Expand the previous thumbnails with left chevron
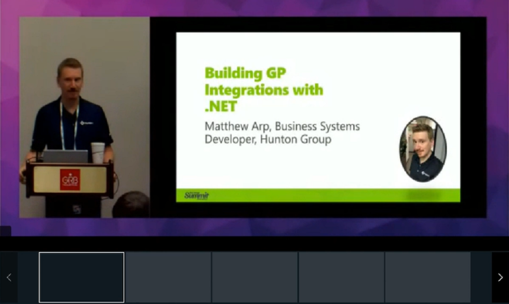This screenshot has width=509, height=304. click(x=8, y=277)
